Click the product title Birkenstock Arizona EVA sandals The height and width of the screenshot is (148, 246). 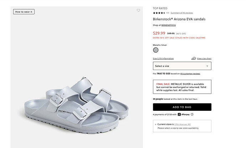click(x=179, y=19)
